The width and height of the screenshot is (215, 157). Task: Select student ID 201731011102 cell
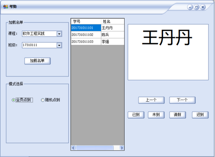coord(86,35)
